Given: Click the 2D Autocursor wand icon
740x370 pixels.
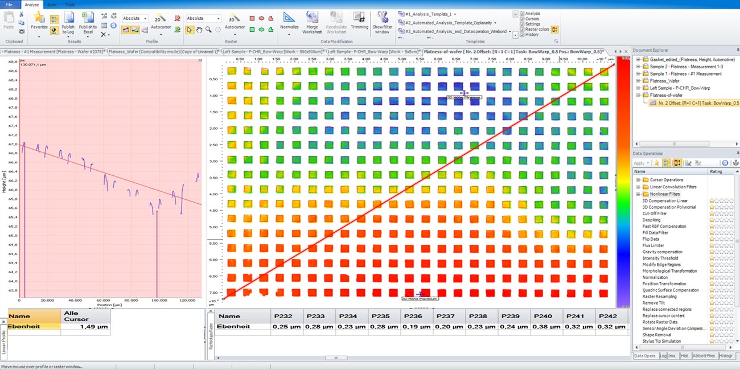Looking at the screenshot, I should click(x=161, y=18).
